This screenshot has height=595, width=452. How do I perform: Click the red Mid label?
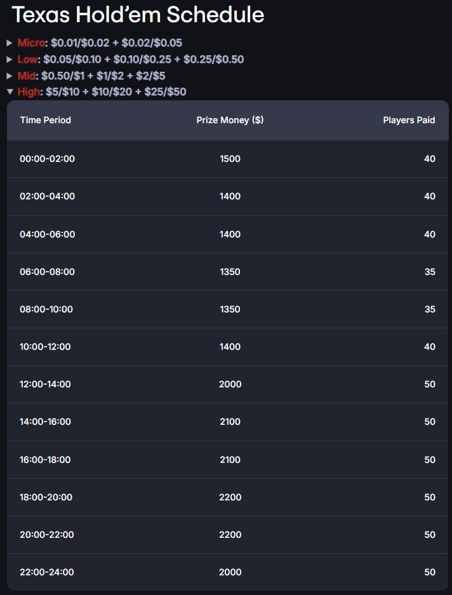pyautogui.click(x=27, y=76)
